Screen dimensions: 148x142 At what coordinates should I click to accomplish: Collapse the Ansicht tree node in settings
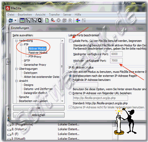point(16,81)
